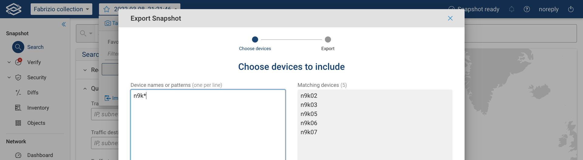Open the Search sidebar item

point(35,47)
